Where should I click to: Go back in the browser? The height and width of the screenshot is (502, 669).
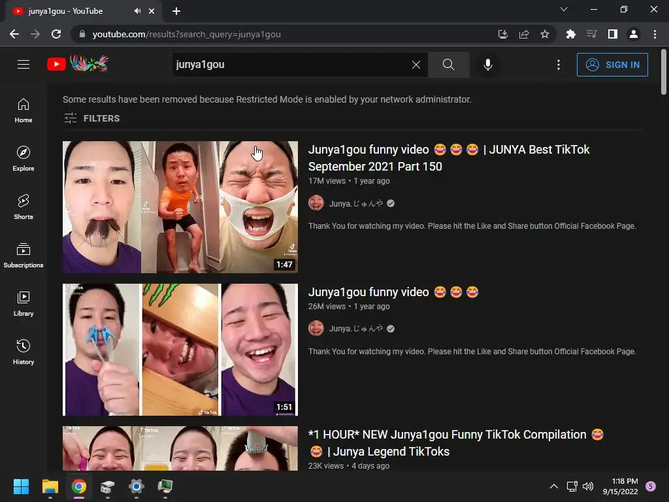pyautogui.click(x=14, y=34)
